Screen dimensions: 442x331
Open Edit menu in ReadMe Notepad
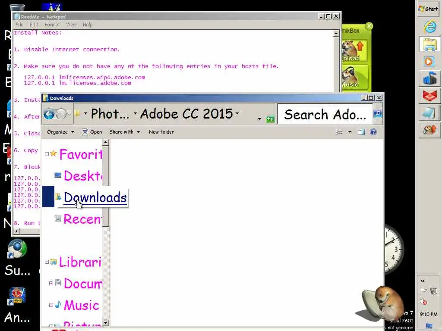click(x=34, y=25)
